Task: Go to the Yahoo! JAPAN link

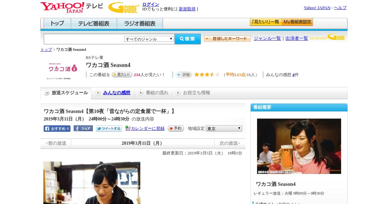Action: pyautogui.click(x=317, y=8)
